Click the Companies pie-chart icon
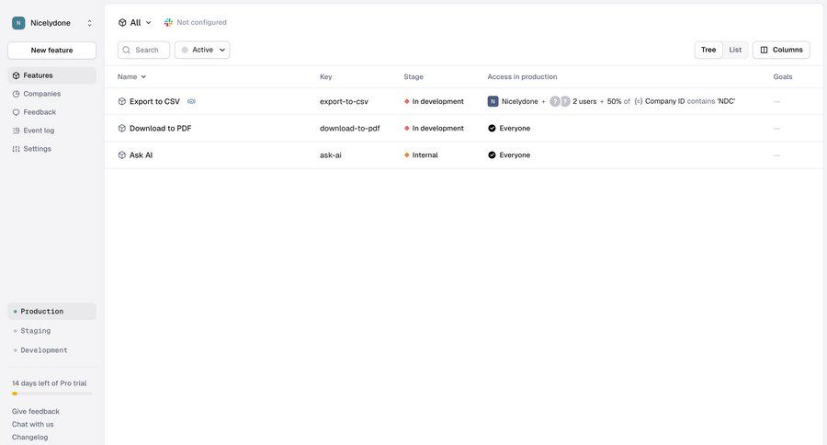This screenshot has width=827, height=445. [x=16, y=94]
